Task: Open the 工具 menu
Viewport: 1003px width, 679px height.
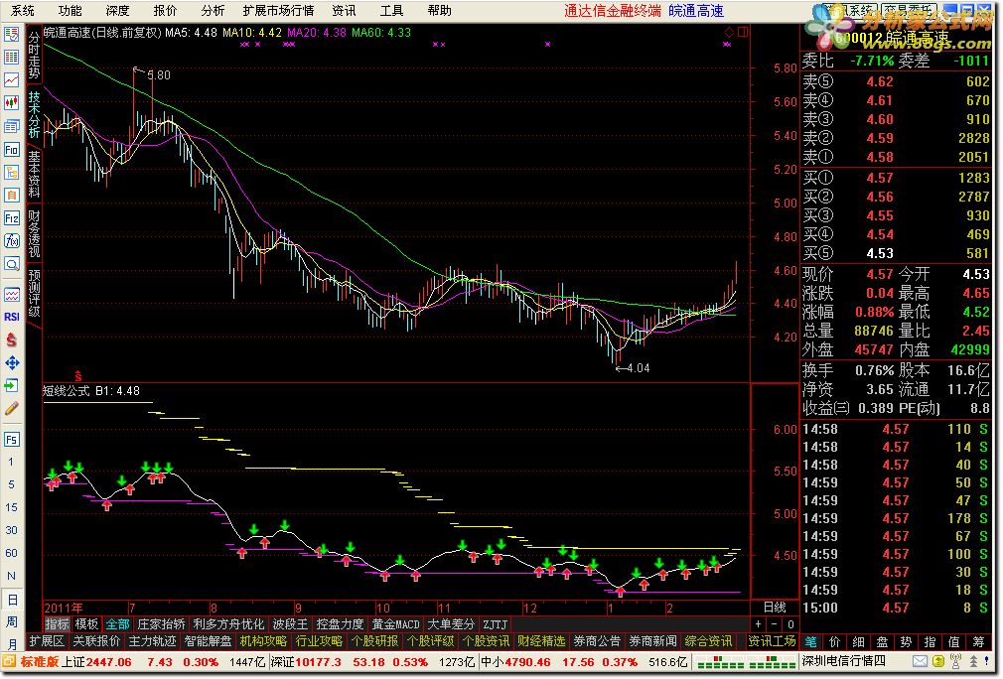Action: point(391,10)
